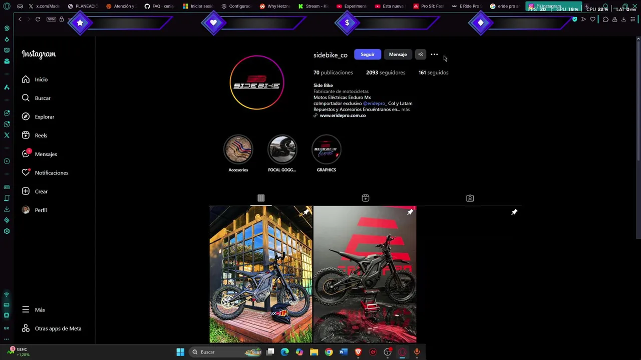The height and width of the screenshot is (360, 641).
Task: Show similar accounts add-person button
Action: pos(421,54)
